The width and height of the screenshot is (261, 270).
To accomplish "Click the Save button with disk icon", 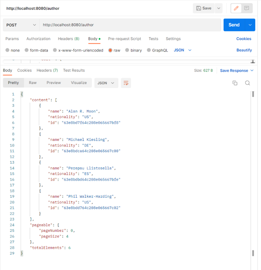I will pyautogui.click(x=204, y=8).
